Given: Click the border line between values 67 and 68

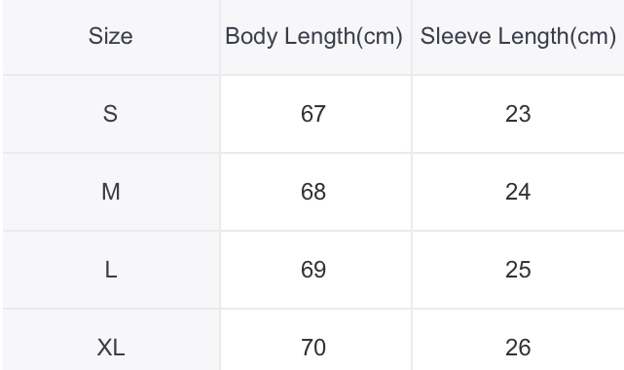Looking at the screenshot, I should (315, 153).
